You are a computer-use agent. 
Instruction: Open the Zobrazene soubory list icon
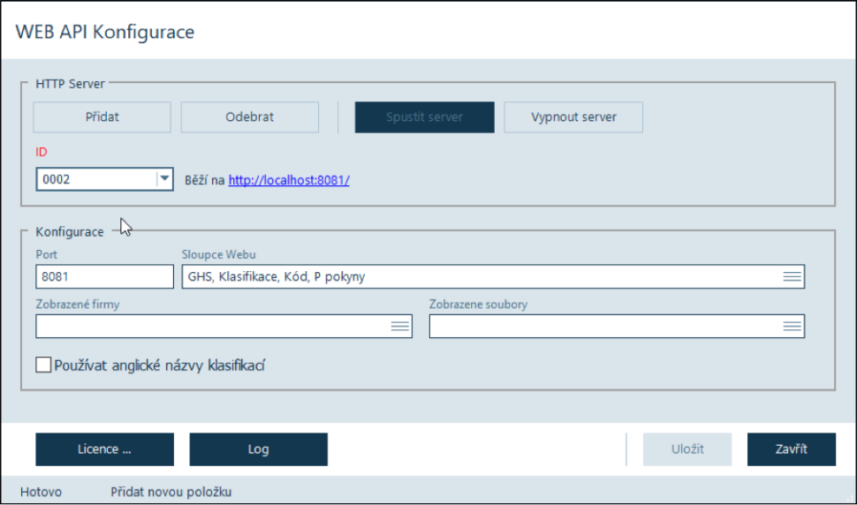[792, 327]
